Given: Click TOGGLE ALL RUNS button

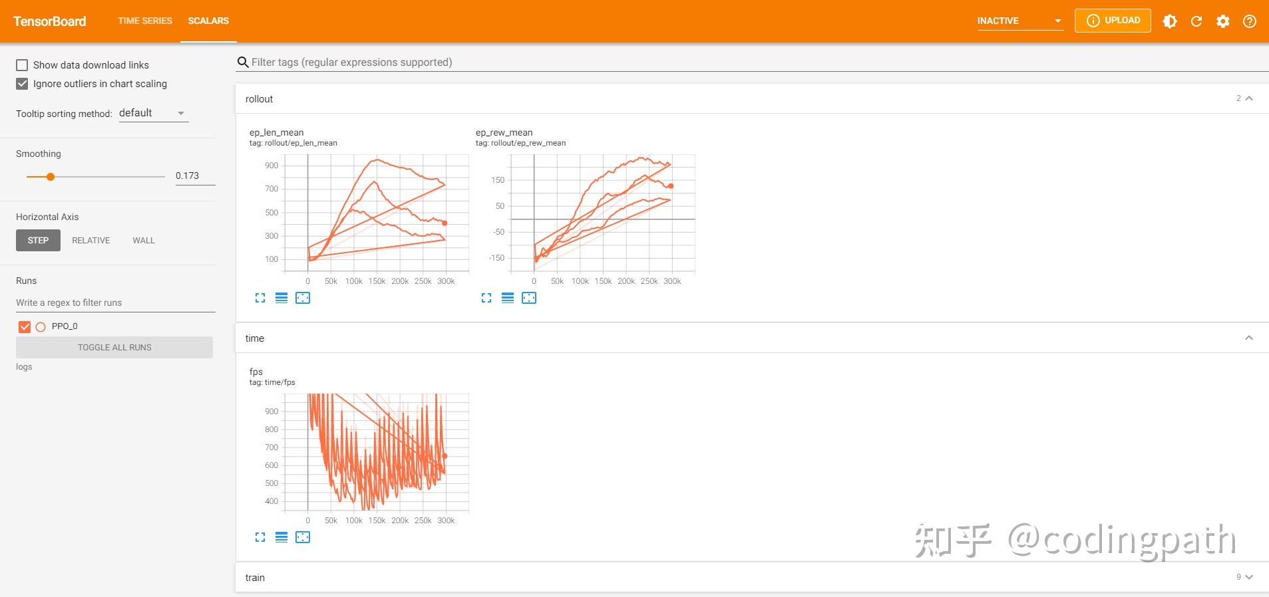Looking at the screenshot, I should [114, 347].
